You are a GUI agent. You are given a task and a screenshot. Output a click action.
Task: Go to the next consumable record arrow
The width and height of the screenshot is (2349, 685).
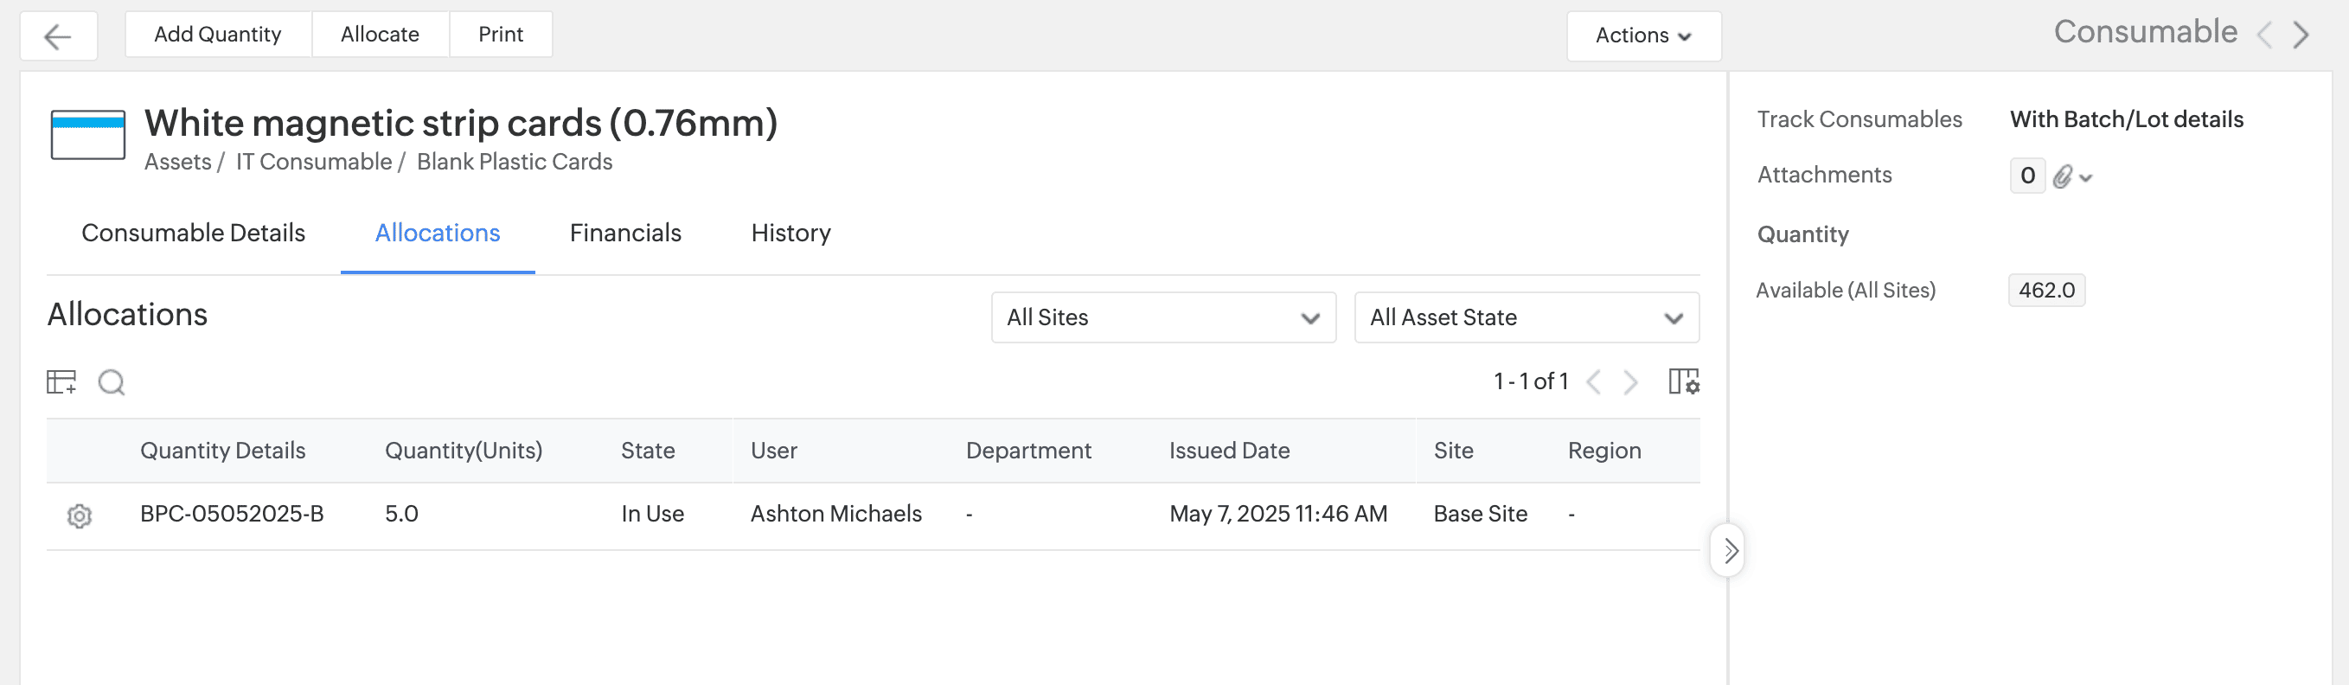[2301, 35]
